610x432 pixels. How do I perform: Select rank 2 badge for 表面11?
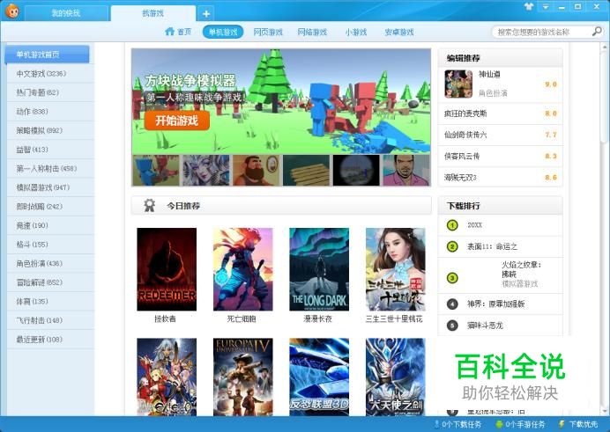click(x=452, y=246)
